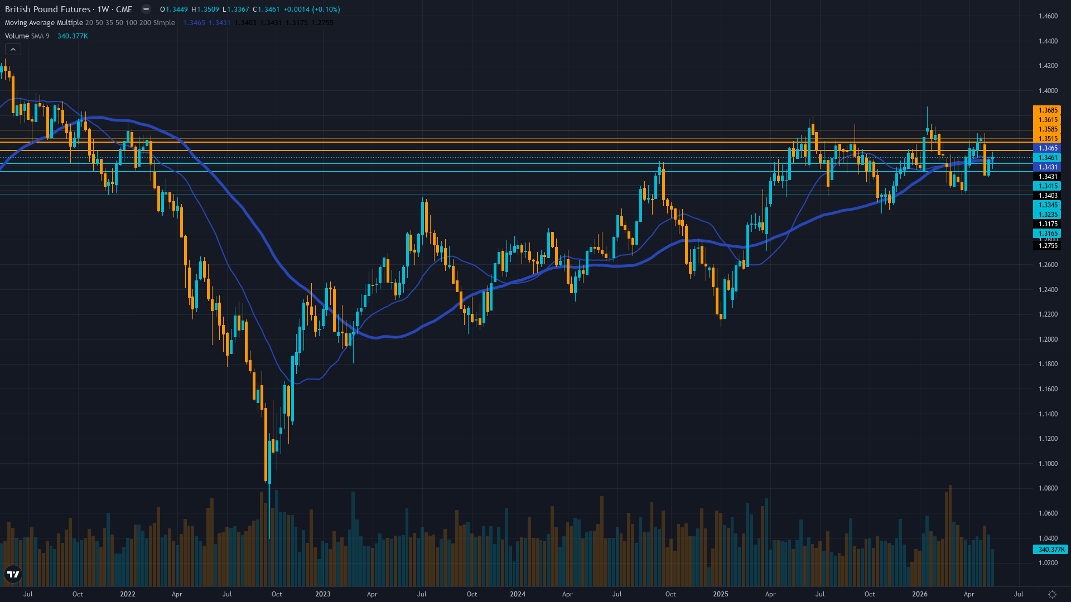Click the market status pill beside CME

tap(146, 9)
